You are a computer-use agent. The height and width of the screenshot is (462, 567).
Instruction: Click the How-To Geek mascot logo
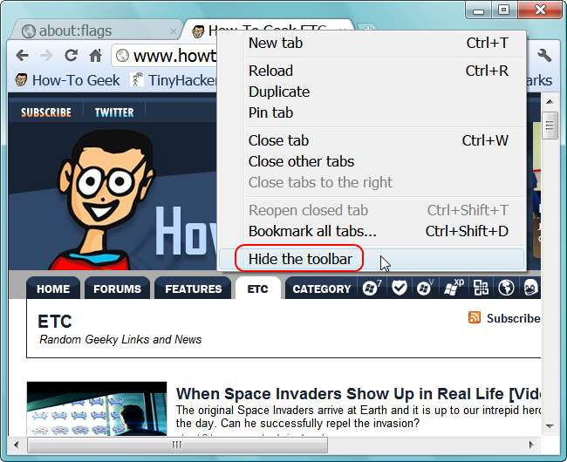point(106,200)
